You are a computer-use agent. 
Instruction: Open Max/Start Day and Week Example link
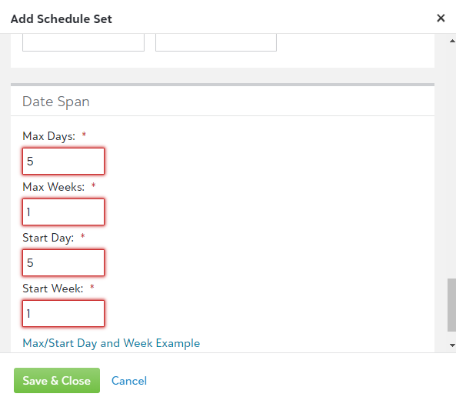[111, 343]
